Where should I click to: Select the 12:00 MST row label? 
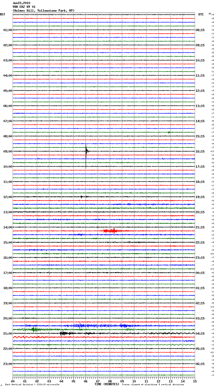tap(8, 197)
